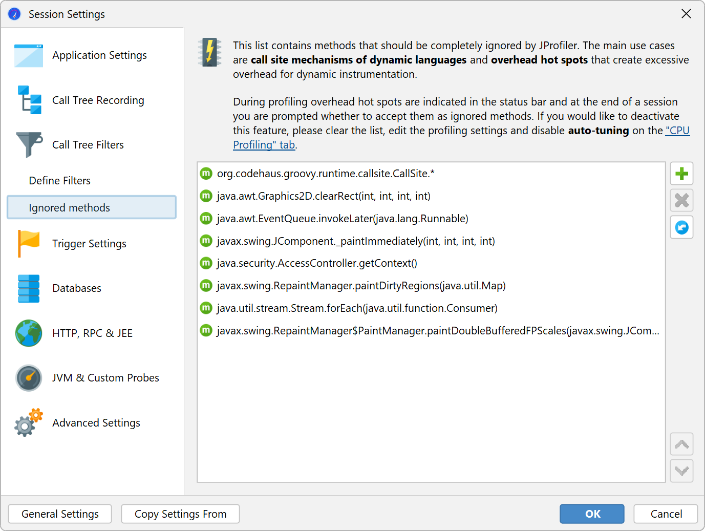Close the Session Settings window
Screen dimensions: 705x531
[686, 14]
